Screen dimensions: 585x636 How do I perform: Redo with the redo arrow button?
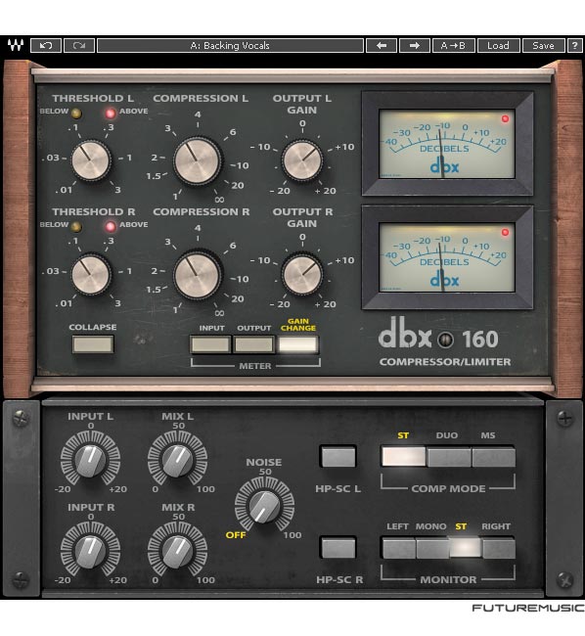[79, 45]
